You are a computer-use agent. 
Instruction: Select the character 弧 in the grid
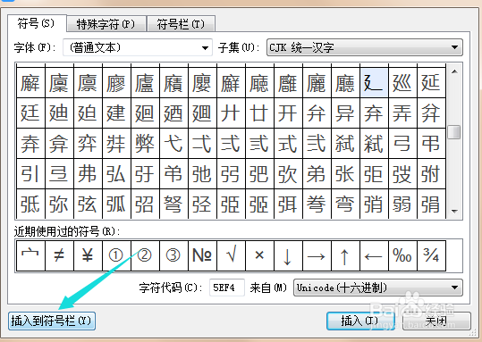click(116, 204)
